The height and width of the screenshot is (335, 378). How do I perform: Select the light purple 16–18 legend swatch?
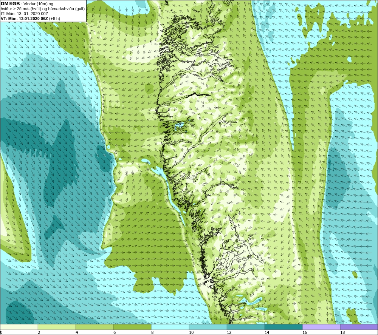[321, 327]
